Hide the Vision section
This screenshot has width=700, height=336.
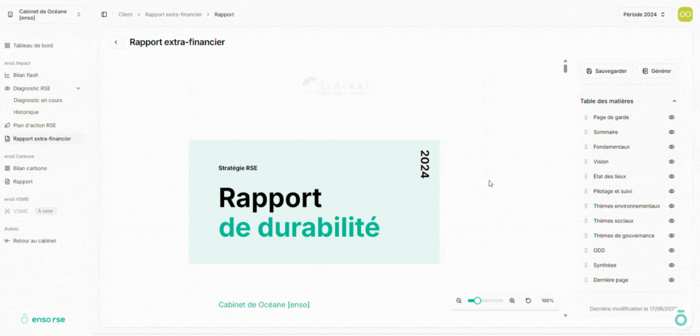click(671, 162)
